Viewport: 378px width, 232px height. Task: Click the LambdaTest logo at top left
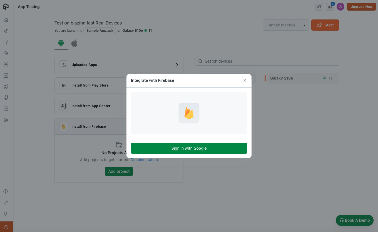[6, 7]
